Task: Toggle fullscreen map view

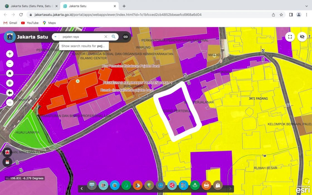Action: click(290, 37)
